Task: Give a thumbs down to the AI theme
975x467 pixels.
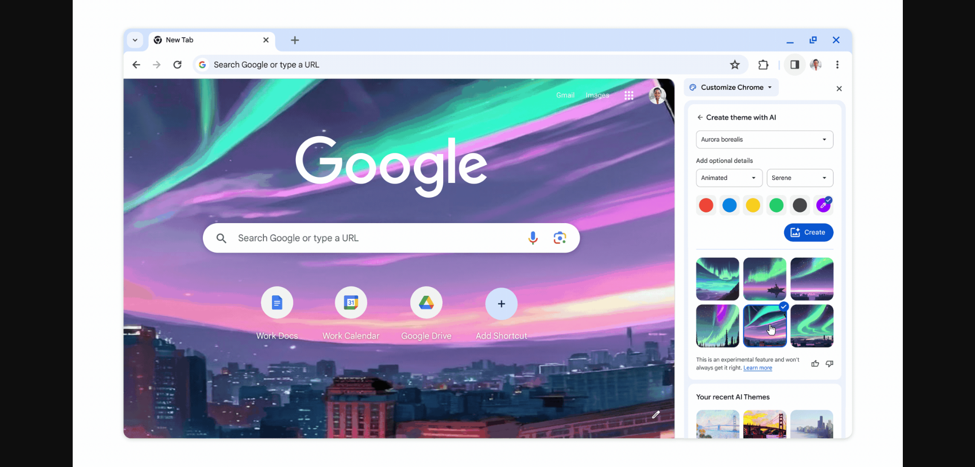Action: (x=829, y=363)
